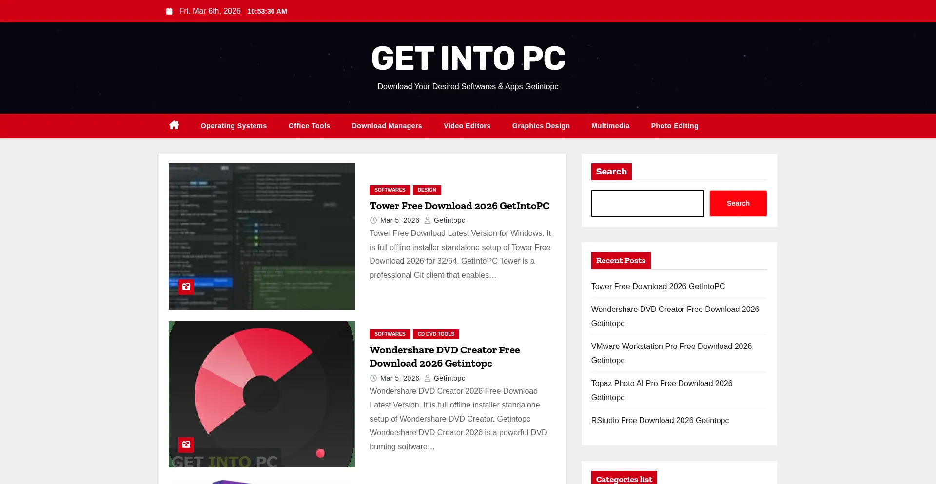Open the Wondershare DVD Creator post title

click(x=445, y=357)
